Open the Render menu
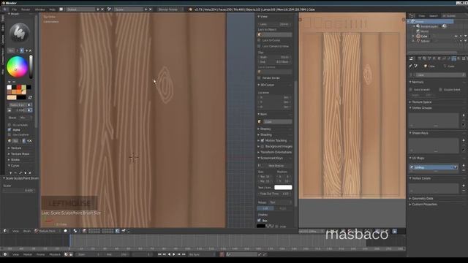 coord(26,9)
